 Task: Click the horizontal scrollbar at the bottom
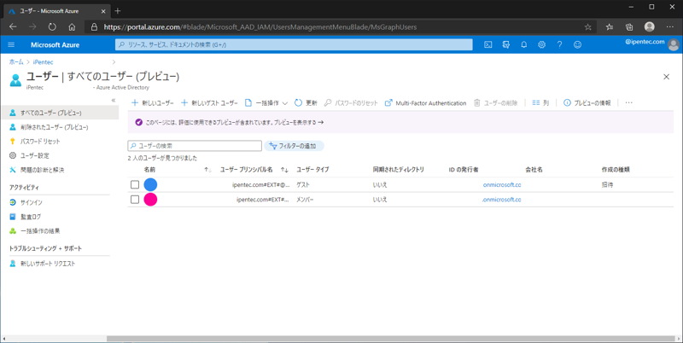pyautogui.click(x=391, y=339)
